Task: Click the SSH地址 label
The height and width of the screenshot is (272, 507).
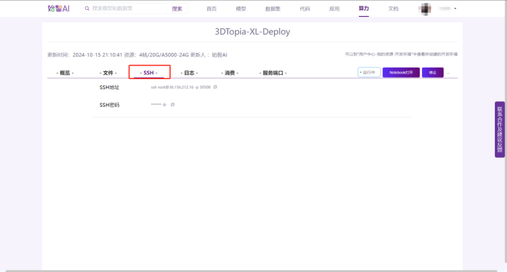Action: click(109, 87)
